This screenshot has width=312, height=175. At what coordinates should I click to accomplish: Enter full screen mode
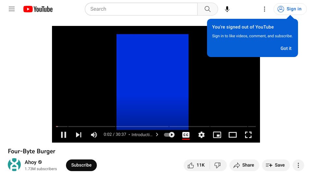[248, 135]
